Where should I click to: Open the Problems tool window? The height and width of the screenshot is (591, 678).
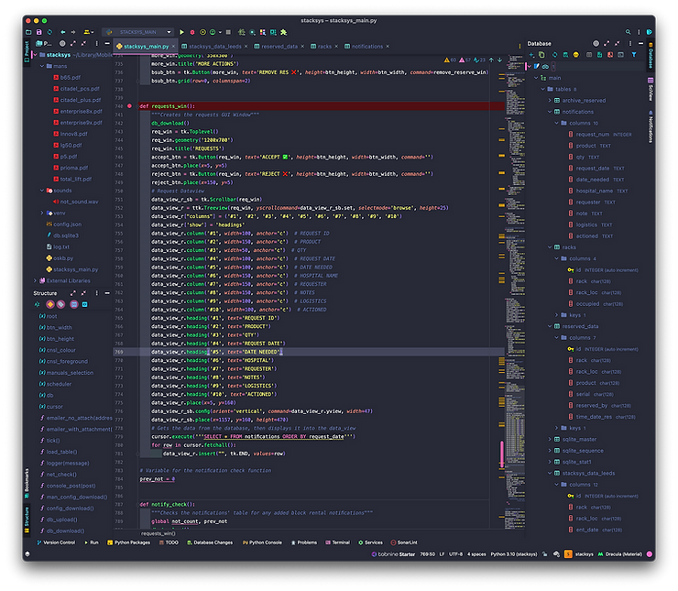(x=304, y=542)
